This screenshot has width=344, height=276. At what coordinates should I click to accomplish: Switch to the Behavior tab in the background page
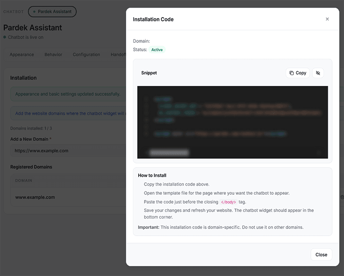(x=53, y=55)
